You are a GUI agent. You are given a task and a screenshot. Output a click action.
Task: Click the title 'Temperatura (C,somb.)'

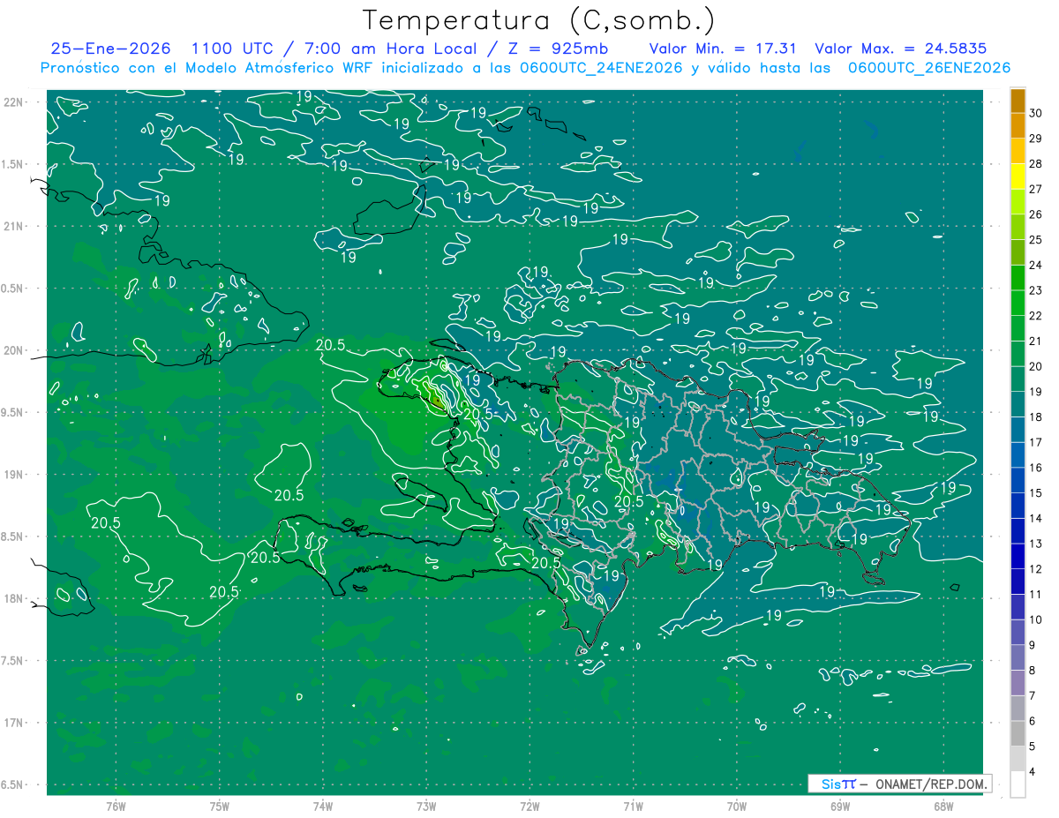[538, 20]
